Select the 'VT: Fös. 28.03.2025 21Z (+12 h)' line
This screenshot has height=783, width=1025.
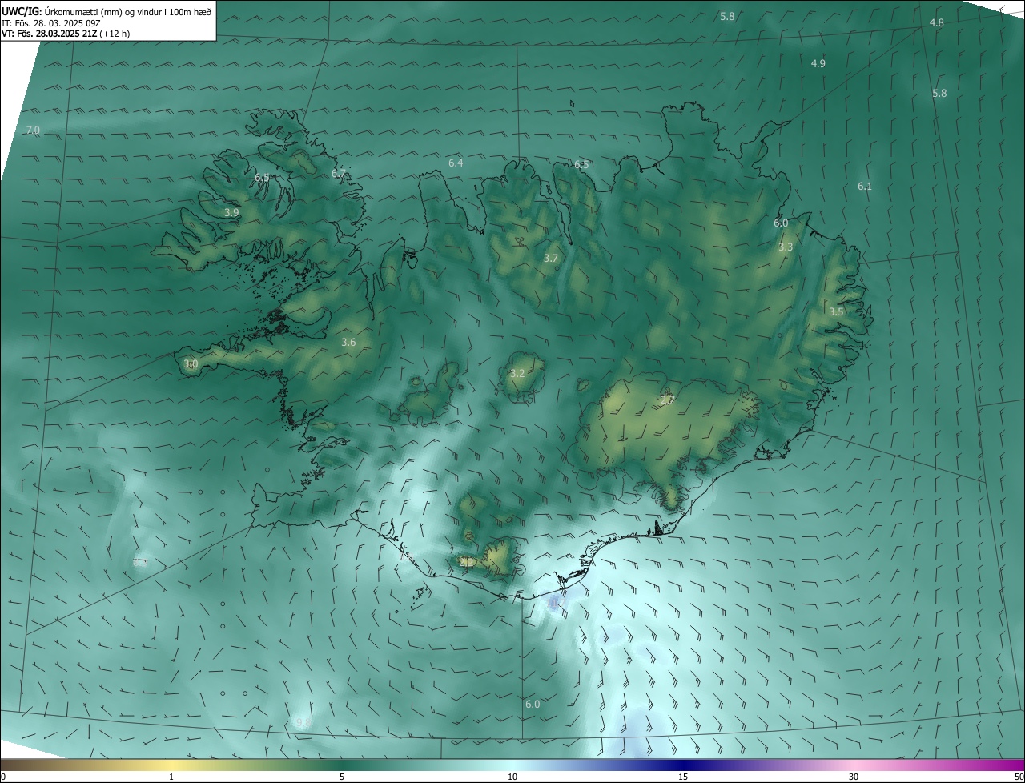66,34
